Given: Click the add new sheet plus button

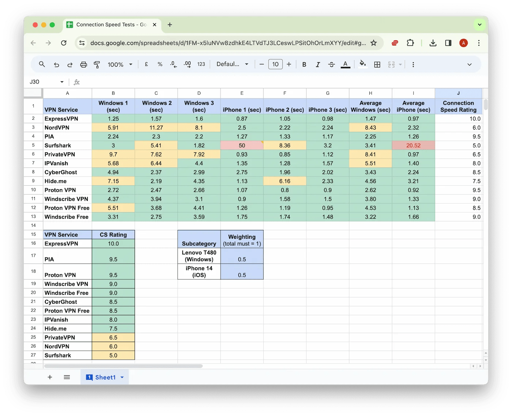Looking at the screenshot, I should 50,377.
